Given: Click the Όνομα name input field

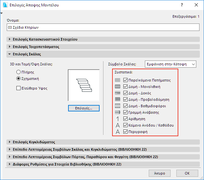Looking at the screenshot, I should (103, 27).
